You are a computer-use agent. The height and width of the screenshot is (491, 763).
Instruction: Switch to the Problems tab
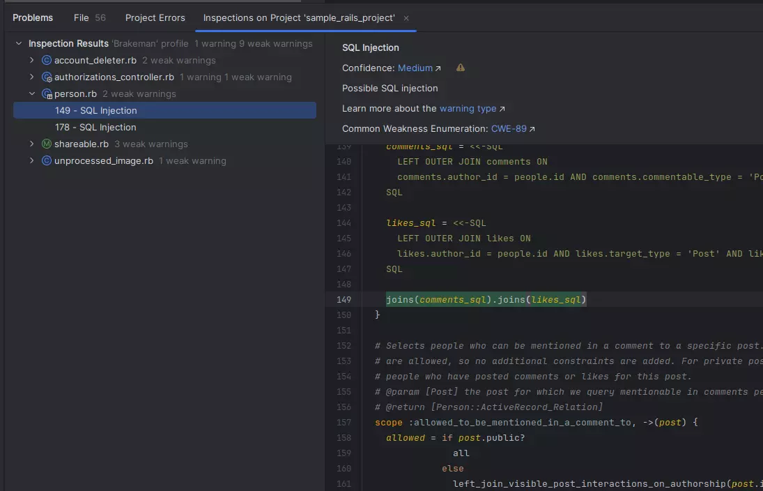coord(33,18)
